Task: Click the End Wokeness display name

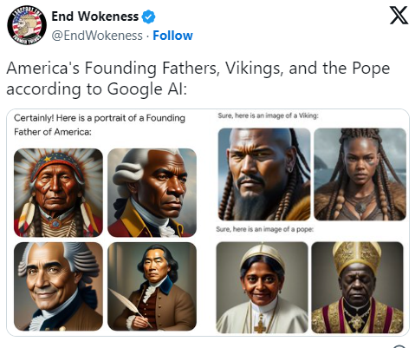Action: tap(95, 16)
